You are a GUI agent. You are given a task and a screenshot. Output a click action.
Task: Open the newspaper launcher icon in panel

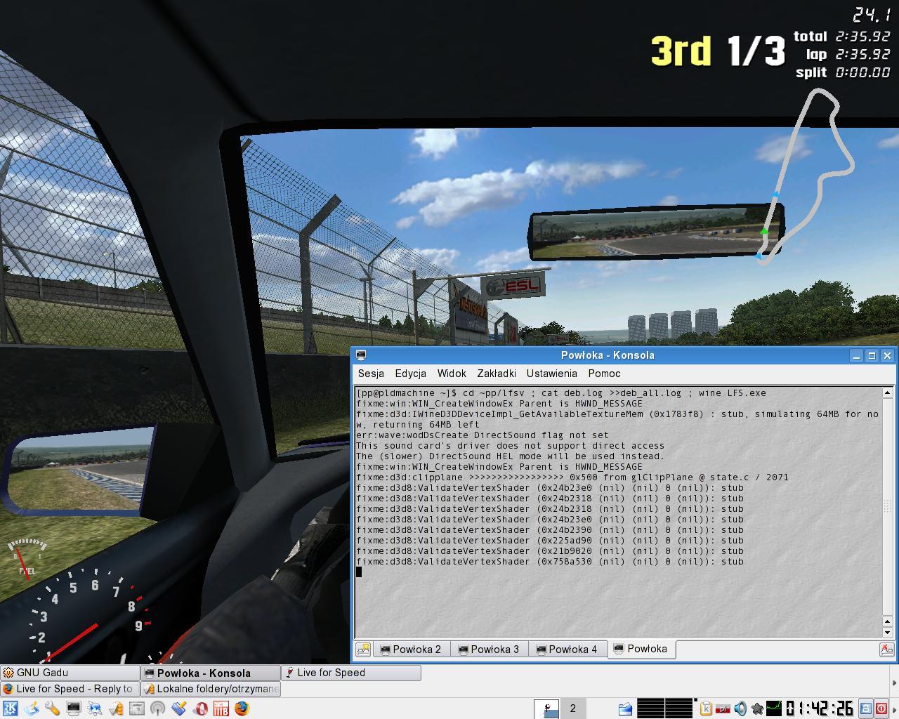pyautogui.click(x=136, y=708)
